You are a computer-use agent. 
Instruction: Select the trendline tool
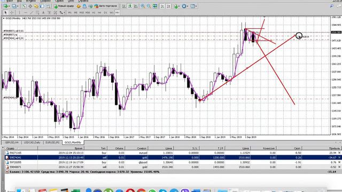32,13
